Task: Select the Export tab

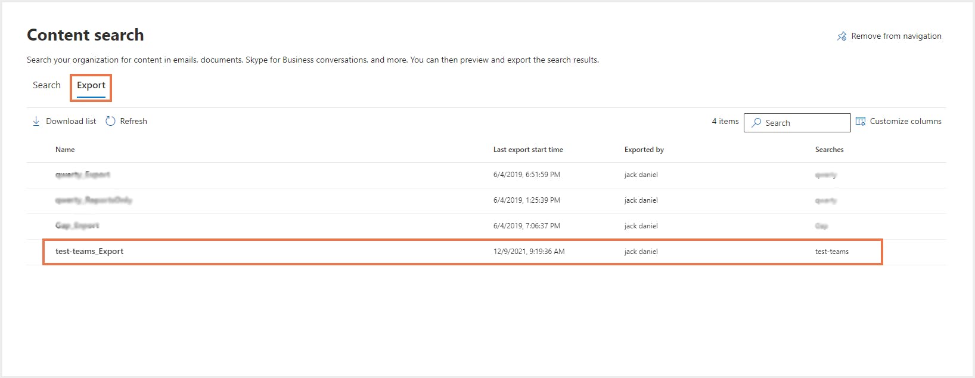Action: click(x=91, y=85)
